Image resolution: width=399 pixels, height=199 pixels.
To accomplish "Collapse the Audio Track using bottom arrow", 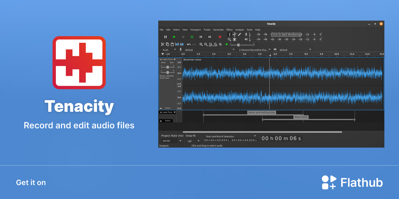I will [161, 108].
